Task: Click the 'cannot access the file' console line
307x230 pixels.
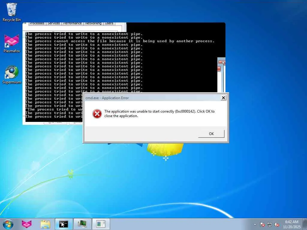Action: coord(120,41)
